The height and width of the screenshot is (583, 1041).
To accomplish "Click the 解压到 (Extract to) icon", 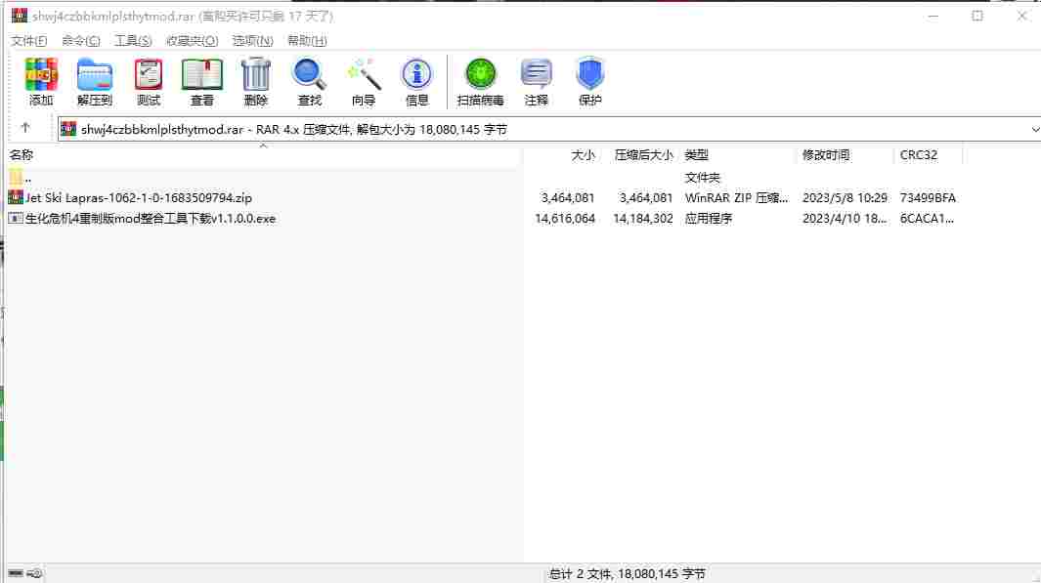I will (x=94, y=81).
